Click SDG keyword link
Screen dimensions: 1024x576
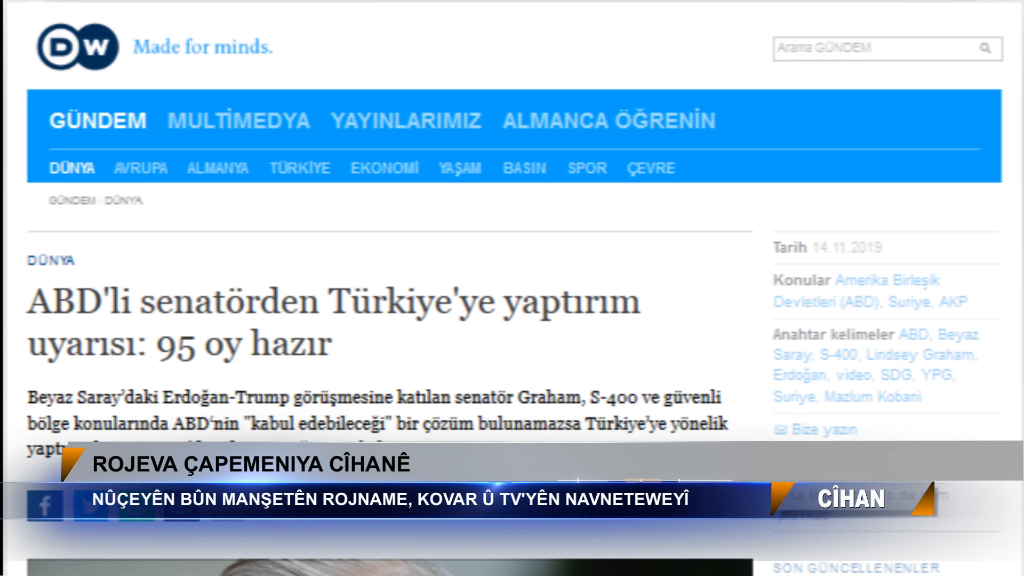(x=896, y=375)
